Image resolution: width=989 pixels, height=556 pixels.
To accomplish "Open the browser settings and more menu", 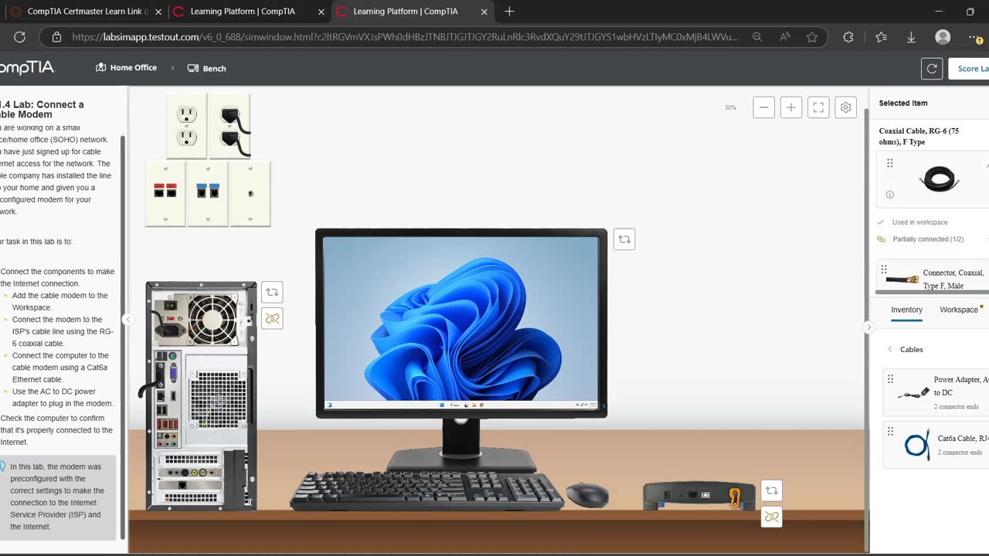I will [x=975, y=37].
